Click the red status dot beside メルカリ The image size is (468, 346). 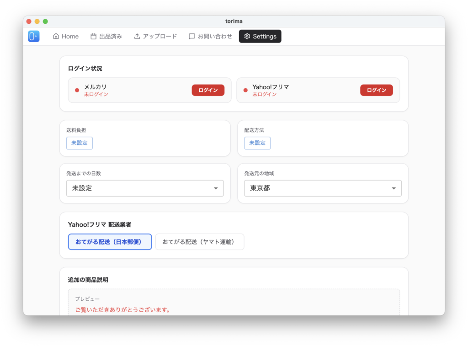pos(77,90)
